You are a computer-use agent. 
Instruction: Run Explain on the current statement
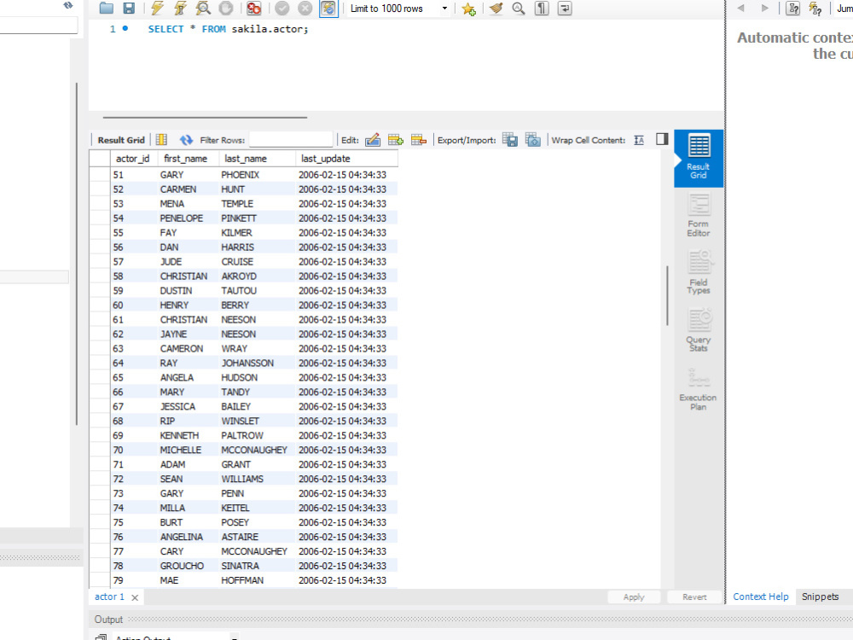click(x=203, y=9)
